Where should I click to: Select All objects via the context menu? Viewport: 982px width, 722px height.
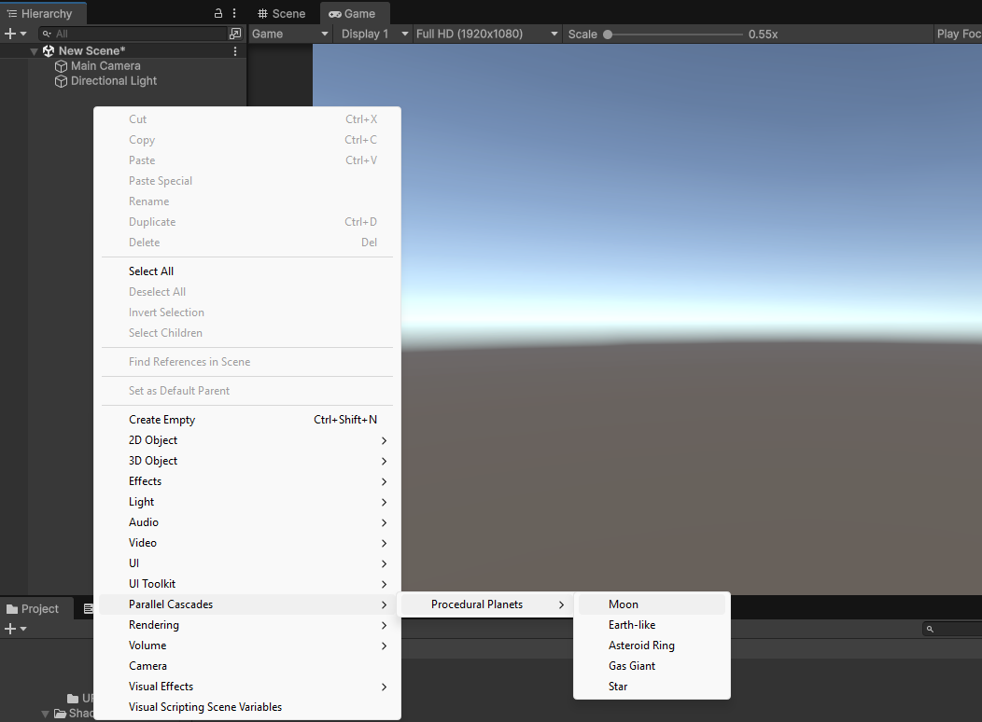click(x=151, y=271)
